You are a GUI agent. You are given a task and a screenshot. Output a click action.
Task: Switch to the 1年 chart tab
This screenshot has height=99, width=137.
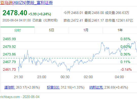point(120,30)
